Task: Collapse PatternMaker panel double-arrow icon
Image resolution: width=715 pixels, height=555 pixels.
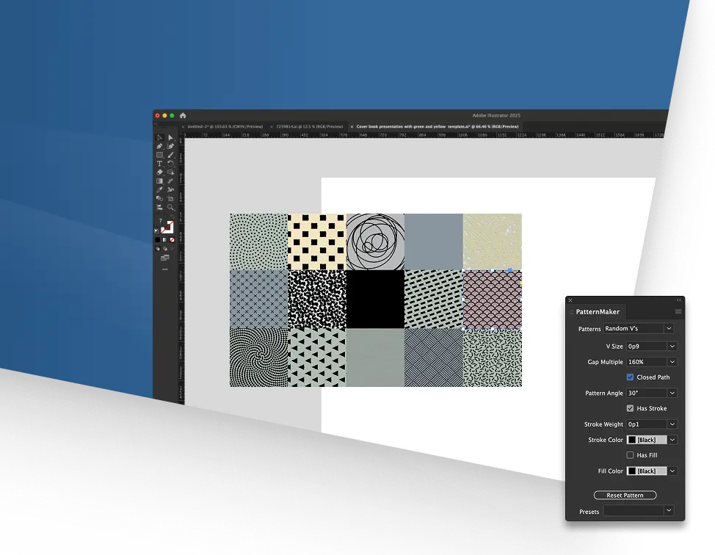Action: [x=678, y=300]
